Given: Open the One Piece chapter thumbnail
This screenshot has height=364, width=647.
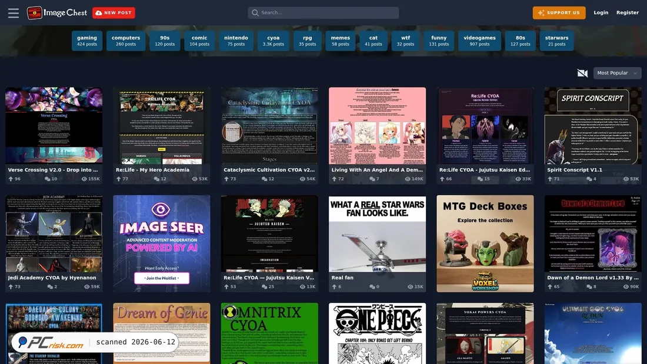Looking at the screenshot, I should tap(377, 333).
